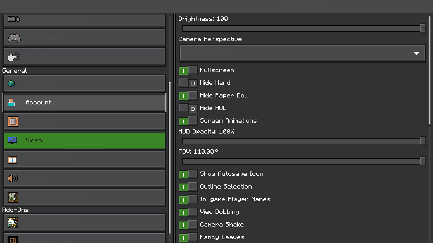
Task: Click the Brightness slider handle
Action: [x=423, y=28]
